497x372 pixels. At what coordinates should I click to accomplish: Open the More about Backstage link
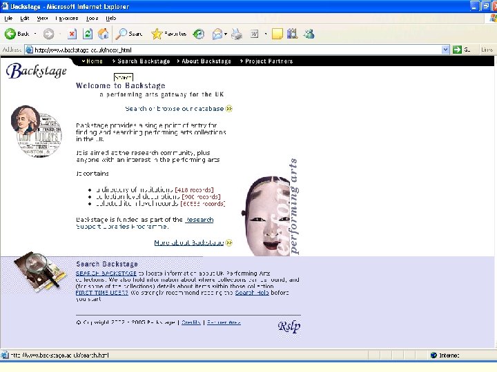tap(189, 242)
